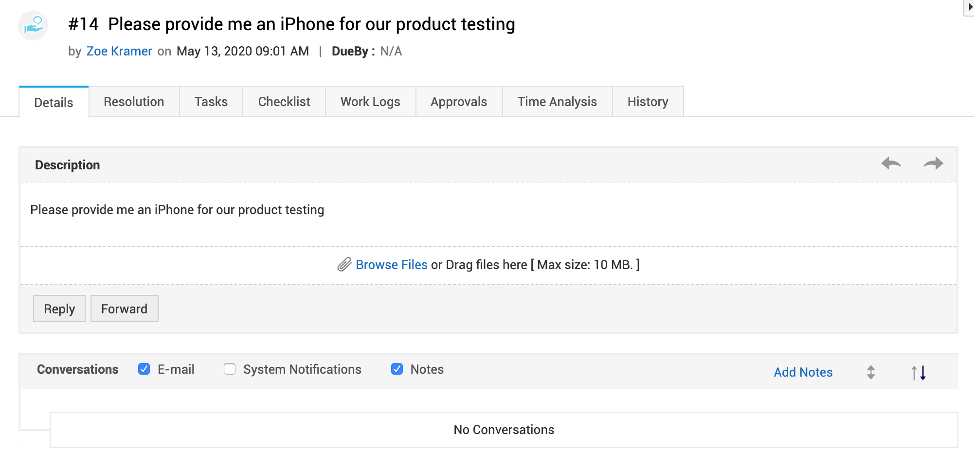Open the History tab
This screenshot has height=472, width=974.
(x=648, y=102)
